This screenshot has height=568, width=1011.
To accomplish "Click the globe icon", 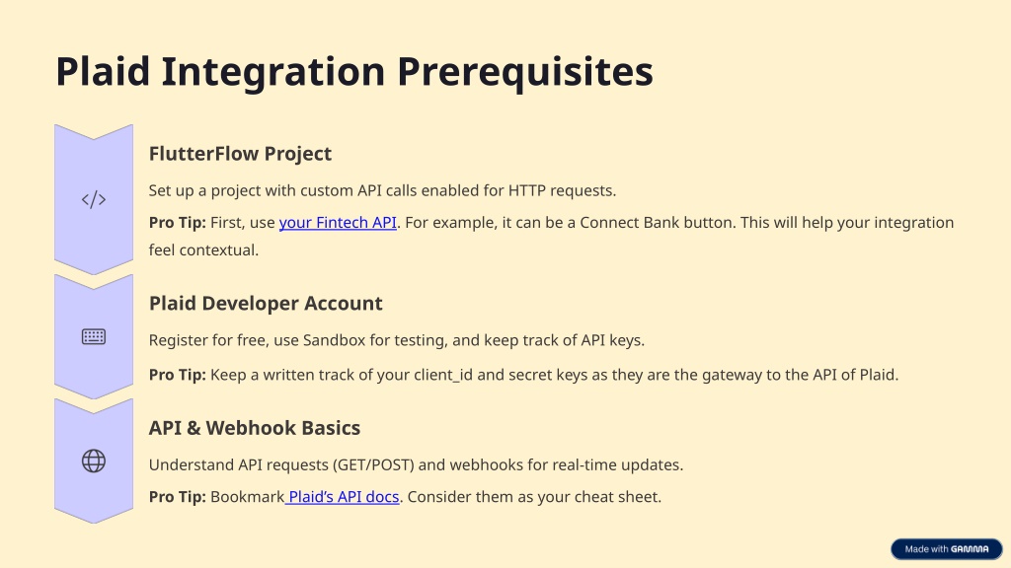I will click(x=94, y=461).
